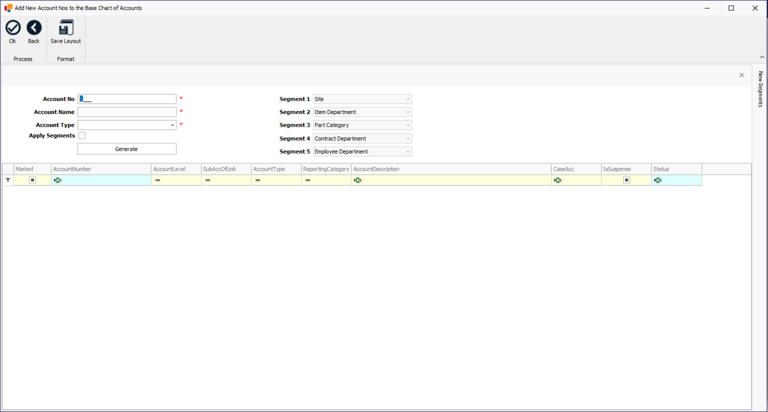The width and height of the screenshot is (768, 412).
Task: Save the grid layout with Save Layout
Action: point(66,32)
